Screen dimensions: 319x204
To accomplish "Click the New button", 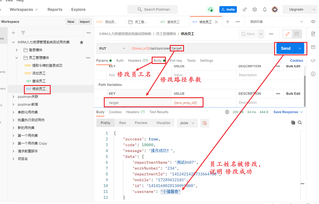I will tap(71, 22).
